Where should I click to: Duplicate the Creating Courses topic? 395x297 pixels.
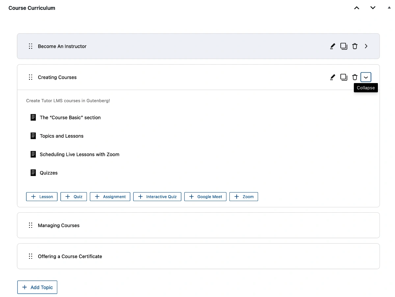pyautogui.click(x=344, y=77)
